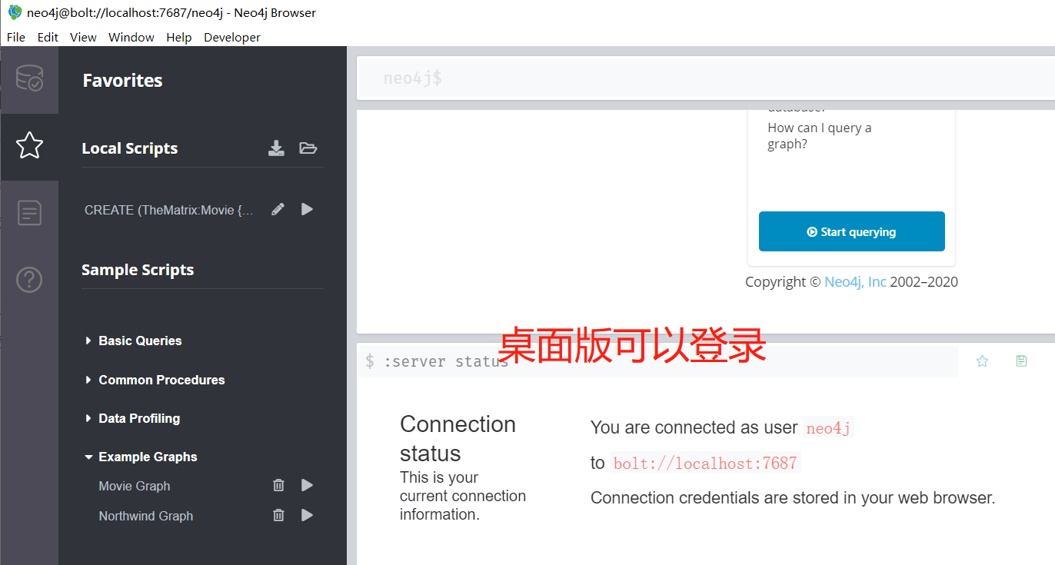Delete the Northwind Graph script
This screenshot has height=565, width=1055.
[278, 515]
